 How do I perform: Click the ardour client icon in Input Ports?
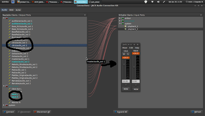[x=122, y=18]
